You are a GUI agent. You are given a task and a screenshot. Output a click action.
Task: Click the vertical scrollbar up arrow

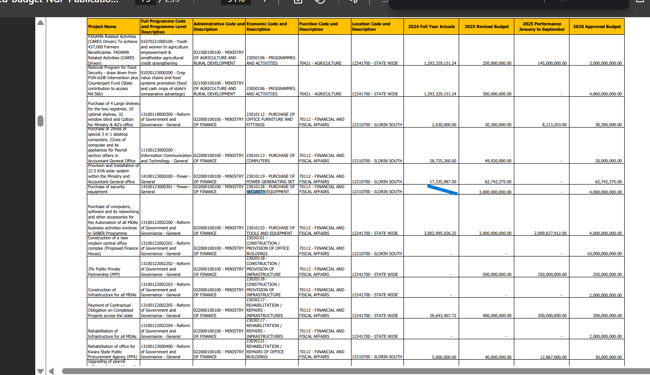pyautogui.click(x=41, y=23)
